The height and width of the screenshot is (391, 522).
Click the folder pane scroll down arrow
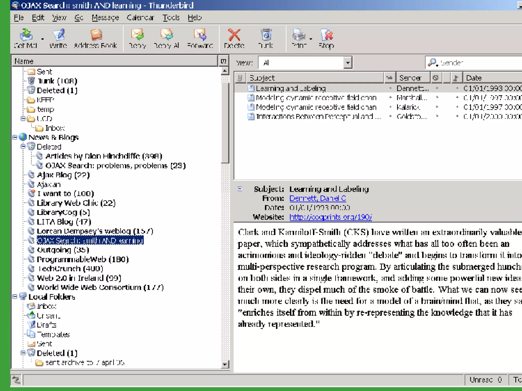pyautogui.click(x=225, y=364)
